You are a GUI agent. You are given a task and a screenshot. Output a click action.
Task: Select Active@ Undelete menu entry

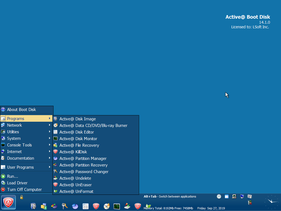[x=96, y=178]
